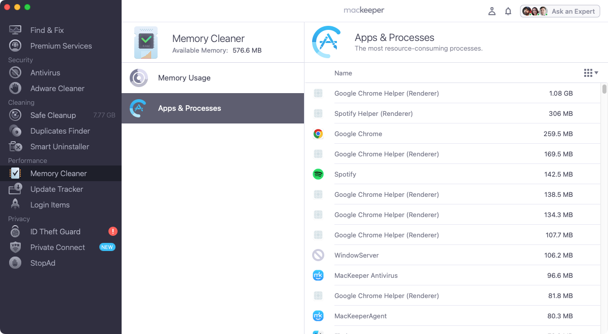This screenshot has width=608, height=334.
Task: Click the Adware Cleaner hand icon
Action: (15, 88)
